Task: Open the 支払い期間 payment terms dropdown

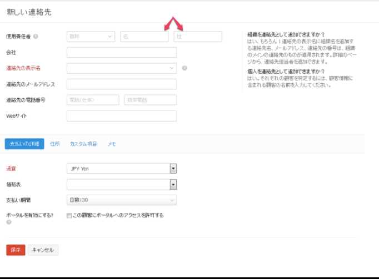Action: pyautogui.click(x=121, y=200)
